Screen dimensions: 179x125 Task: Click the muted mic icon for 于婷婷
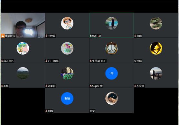point(47,36)
